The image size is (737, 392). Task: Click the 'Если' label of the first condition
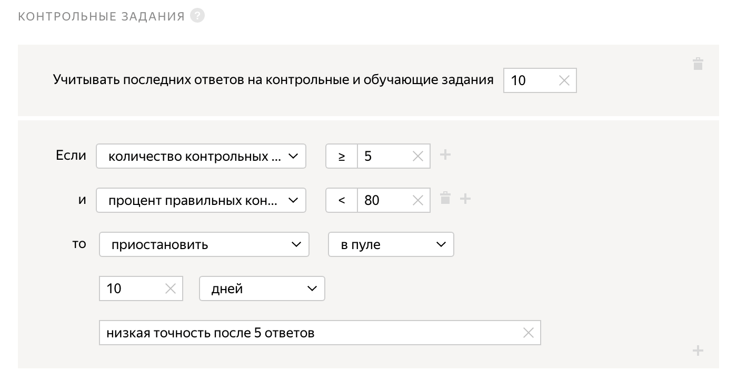click(x=71, y=156)
